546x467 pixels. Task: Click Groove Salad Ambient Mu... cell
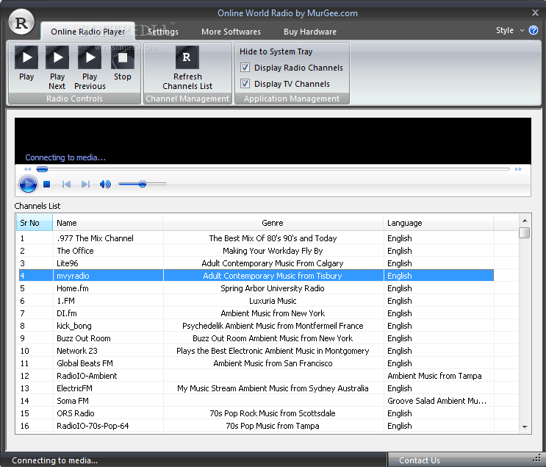437,401
